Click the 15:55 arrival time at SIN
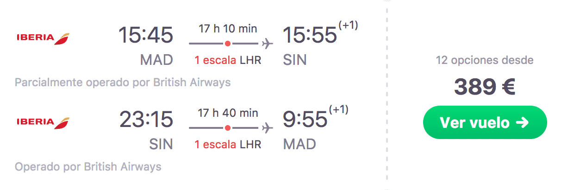The height and width of the screenshot is (190, 574). [310, 35]
